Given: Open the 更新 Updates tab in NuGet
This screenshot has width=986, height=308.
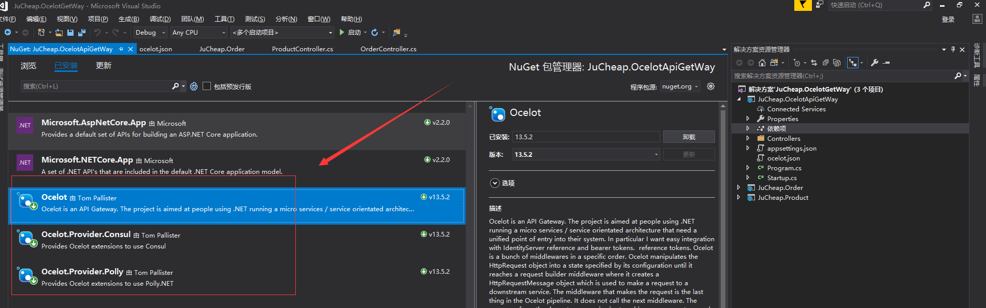Looking at the screenshot, I should [x=104, y=66].
